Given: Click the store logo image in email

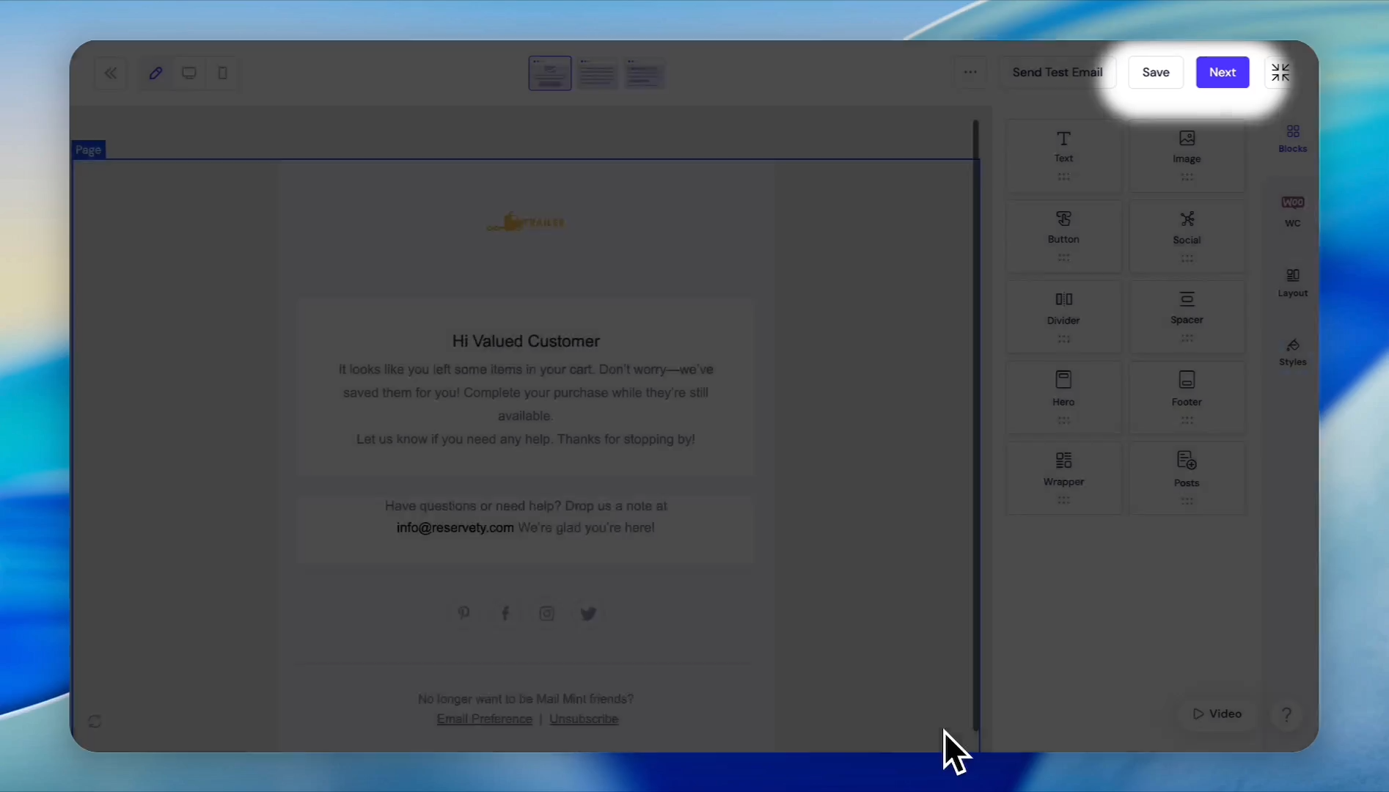Looking at the screenshot, I should click(525, 222).
